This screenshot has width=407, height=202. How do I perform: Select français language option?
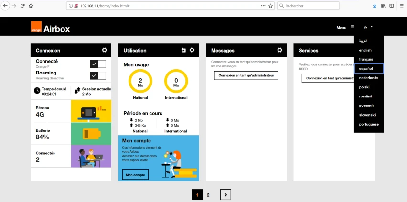(x=366, y=59)
